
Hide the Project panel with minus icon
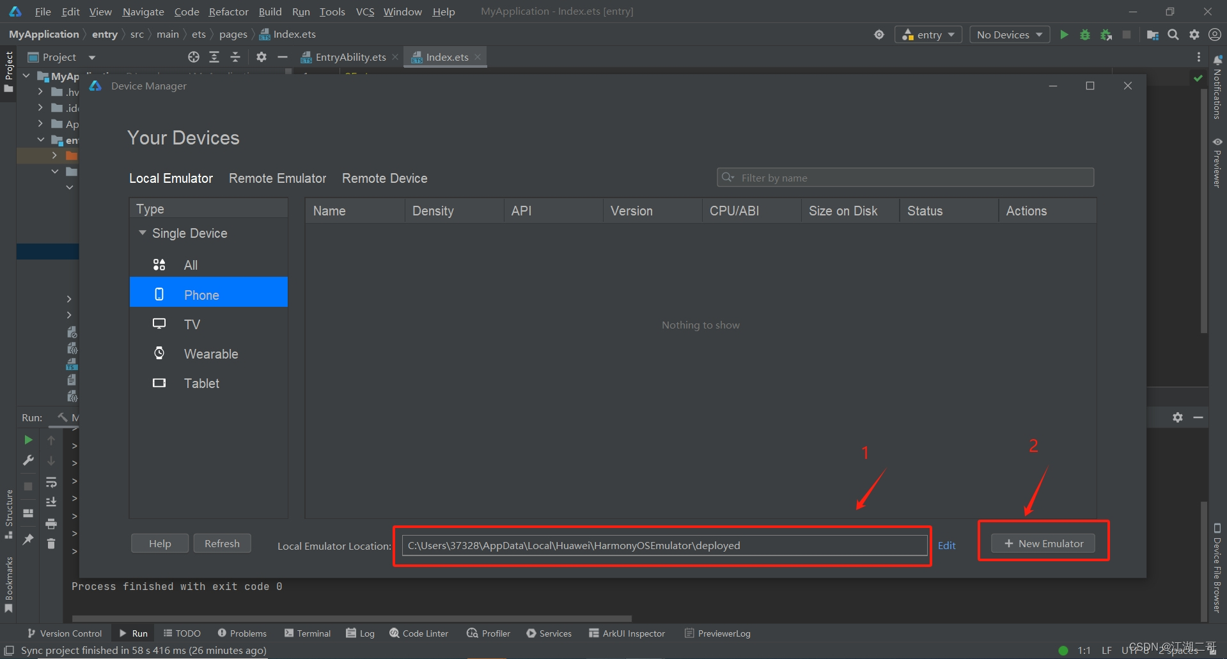(x=283, y=57)
